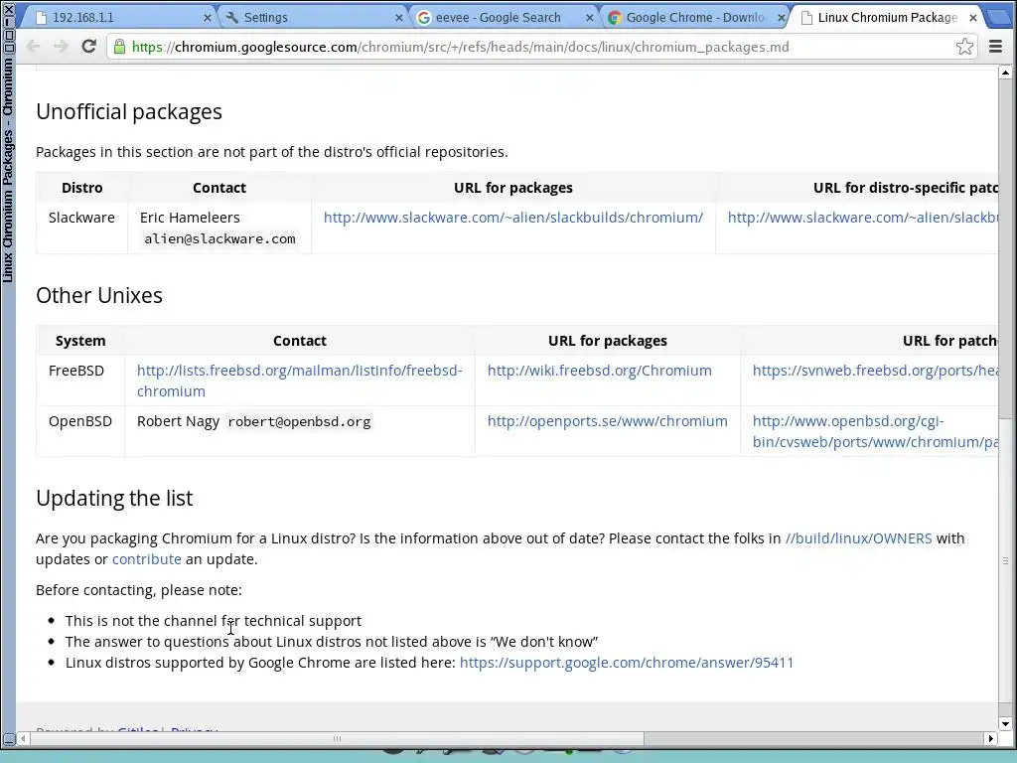
Task: View site info via the green padlock
Action: [119, 47]
